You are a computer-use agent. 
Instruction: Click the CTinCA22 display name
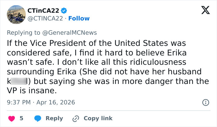[43, 10]
